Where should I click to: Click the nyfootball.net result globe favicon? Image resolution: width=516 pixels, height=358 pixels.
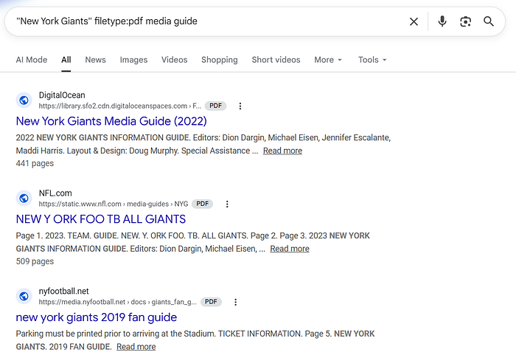coord(24,296)
